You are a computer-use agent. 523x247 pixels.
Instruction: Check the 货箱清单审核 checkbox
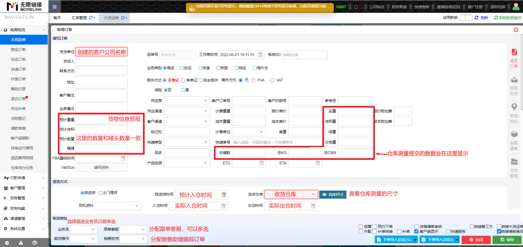tap(416, 226)
